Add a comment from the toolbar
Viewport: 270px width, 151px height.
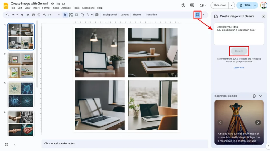click(x=97, y=15)
